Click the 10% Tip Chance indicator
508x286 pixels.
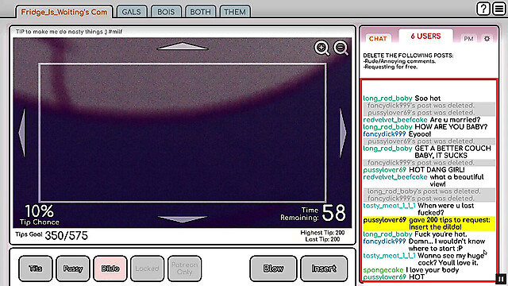pos(39,214)
